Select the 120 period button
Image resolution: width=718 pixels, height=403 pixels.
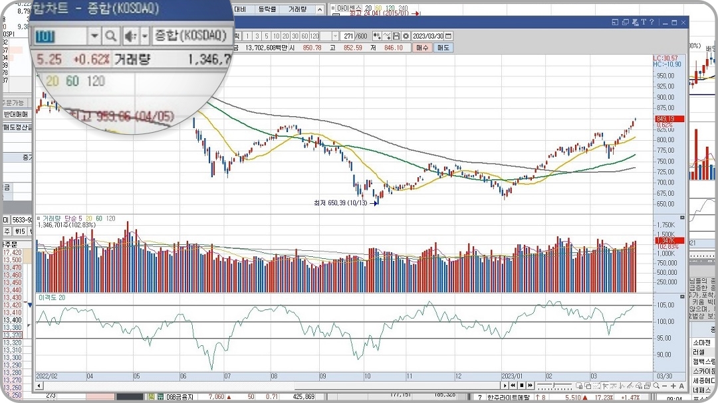point(314,36)
